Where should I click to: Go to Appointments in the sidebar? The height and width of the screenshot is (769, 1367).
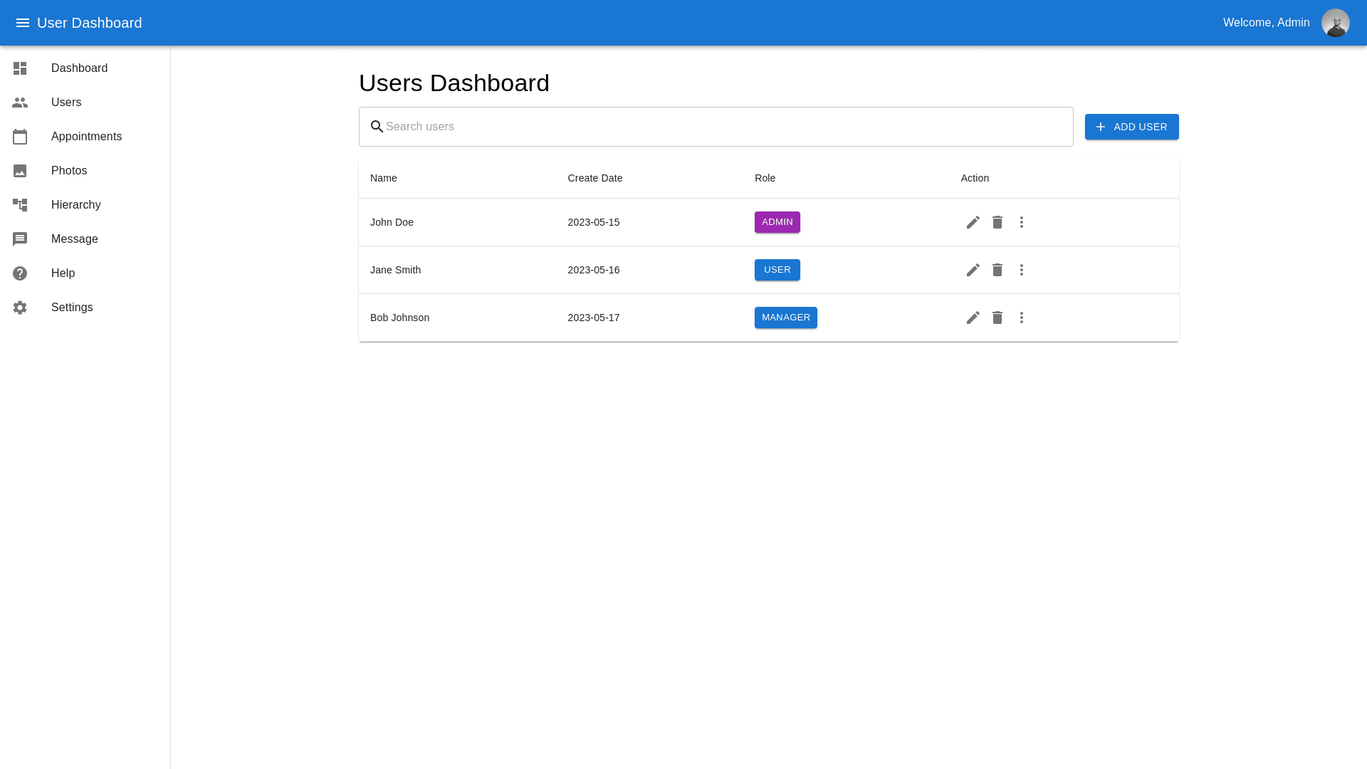click(86, 137)
